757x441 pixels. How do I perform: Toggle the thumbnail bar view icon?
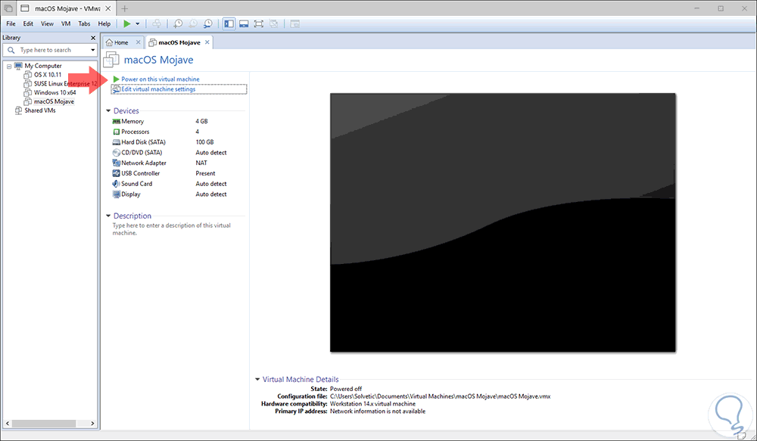[x=244, y=23]
